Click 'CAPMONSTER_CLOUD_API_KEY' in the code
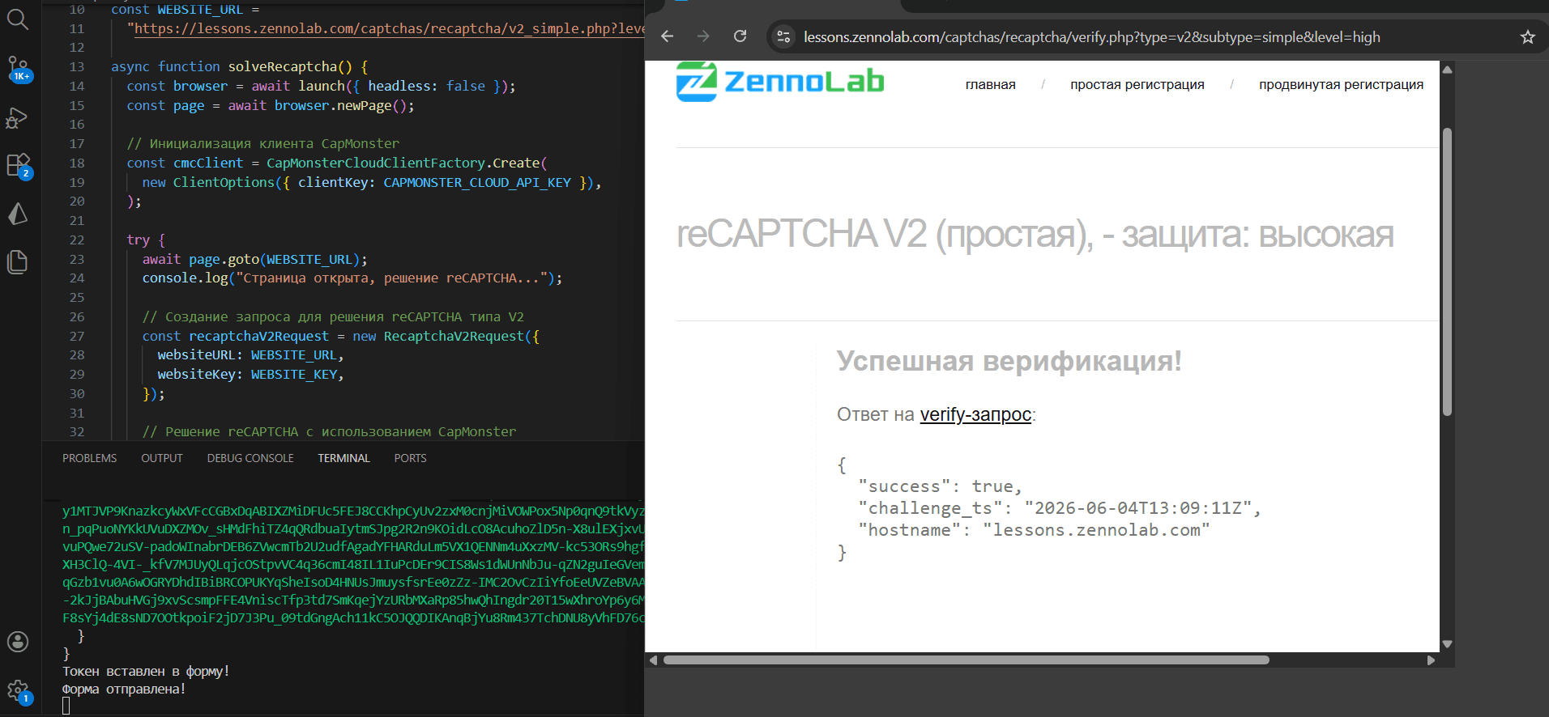Image resolution: width=1549 pixels, height=717 pixels. [477, 182]
